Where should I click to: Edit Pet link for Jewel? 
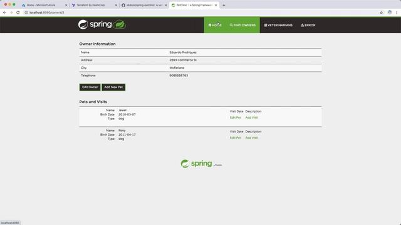point(235,117)
